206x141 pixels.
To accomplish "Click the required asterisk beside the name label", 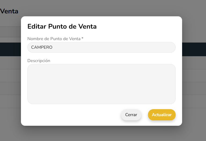I will [82, 39].
